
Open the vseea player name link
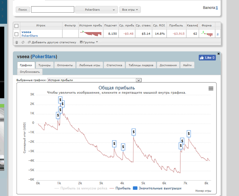click(x=26, y=32)
